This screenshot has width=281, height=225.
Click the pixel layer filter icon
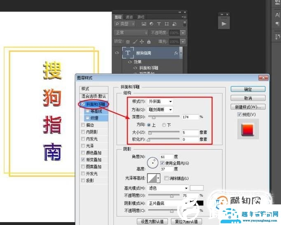coord(144,24)
